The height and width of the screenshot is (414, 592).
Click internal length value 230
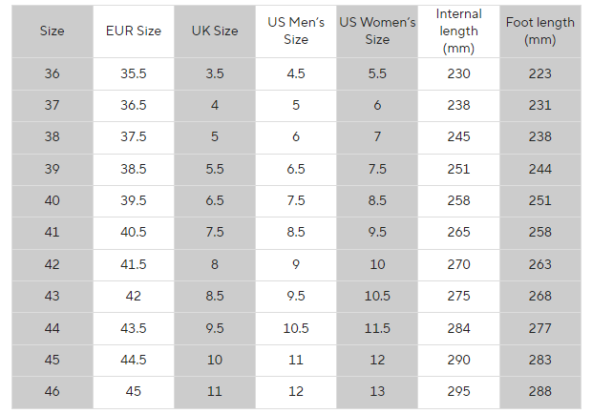click(458, 73)
